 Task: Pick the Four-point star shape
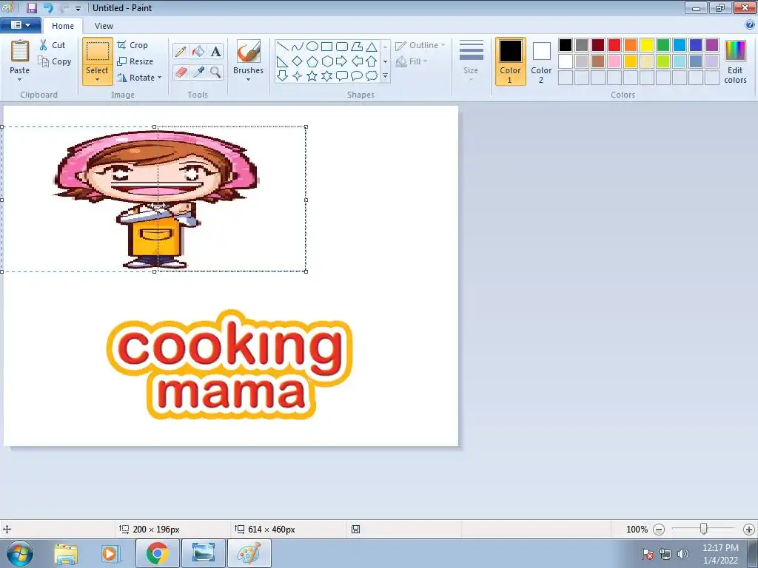click(x=298, y=76)
